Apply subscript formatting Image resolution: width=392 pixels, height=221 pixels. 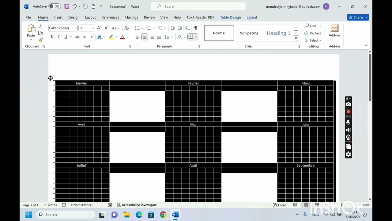[x=85, y=37]
